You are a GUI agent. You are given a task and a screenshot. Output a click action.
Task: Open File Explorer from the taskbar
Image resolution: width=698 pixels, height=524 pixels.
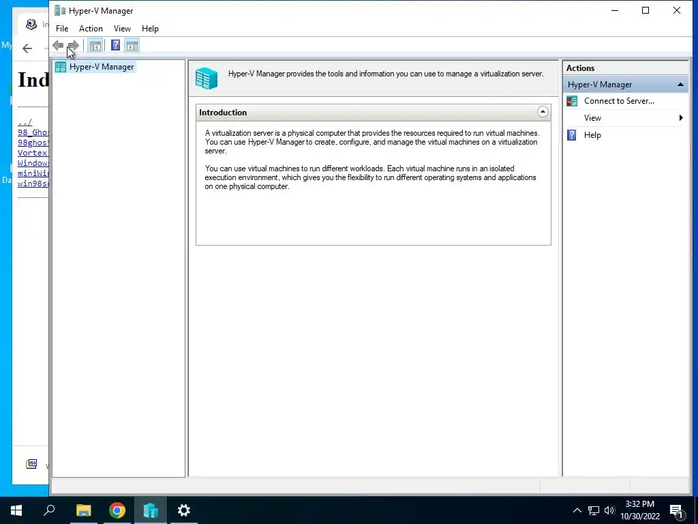(83, 510)
